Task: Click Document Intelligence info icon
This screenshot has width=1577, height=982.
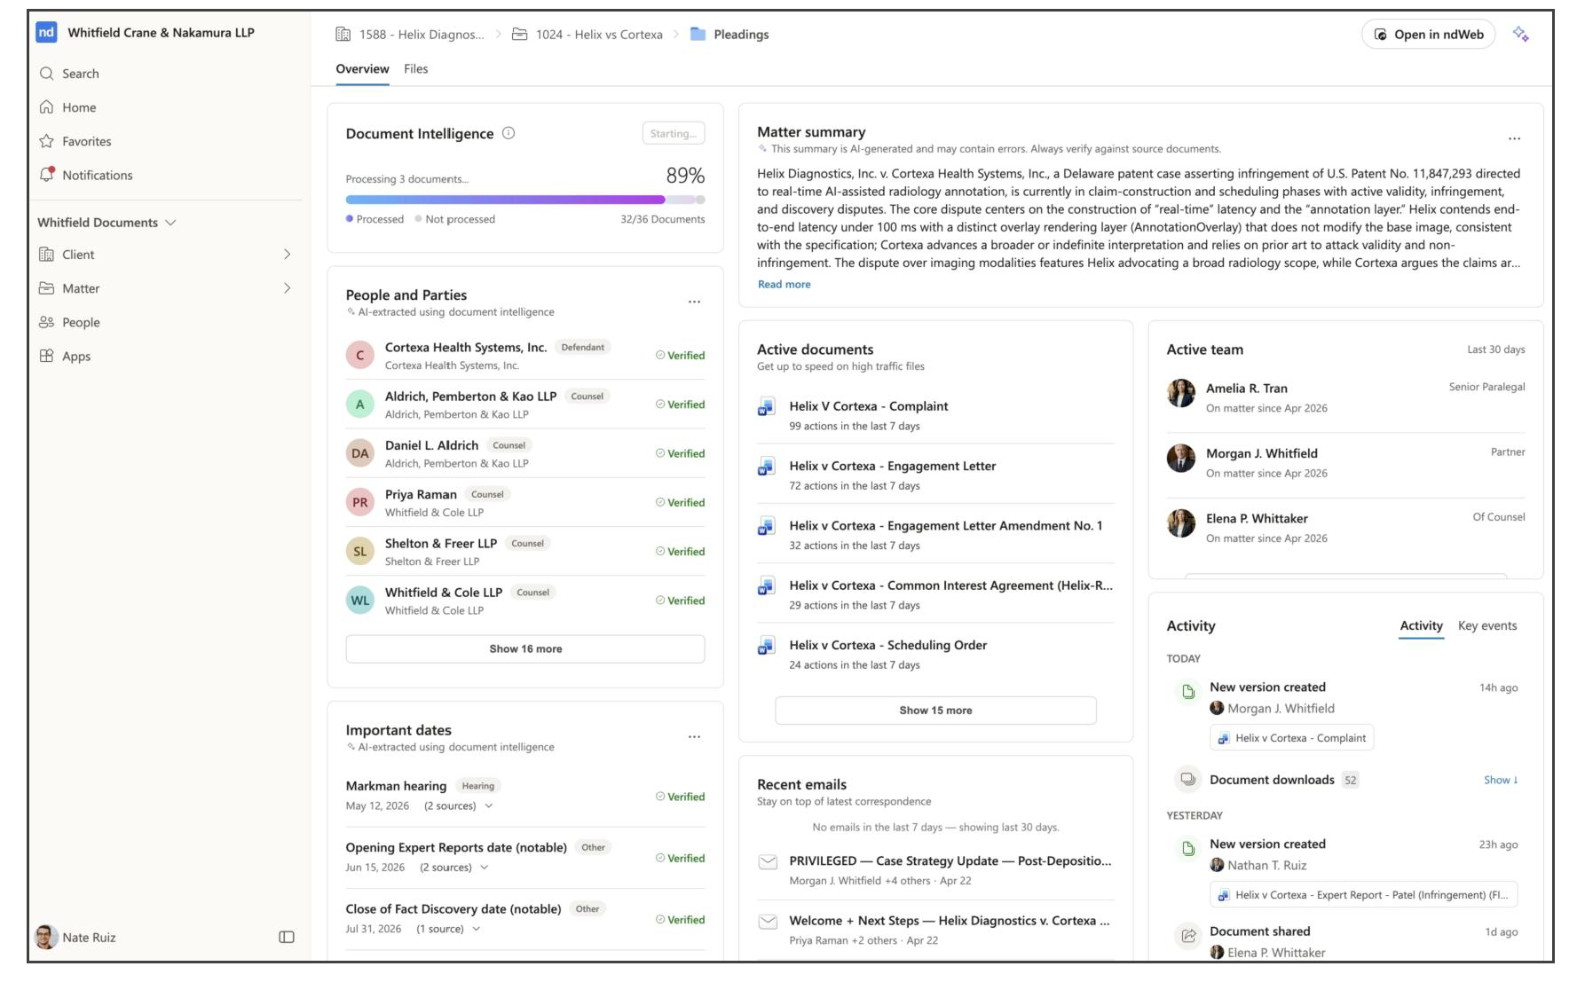Action: 509,133
